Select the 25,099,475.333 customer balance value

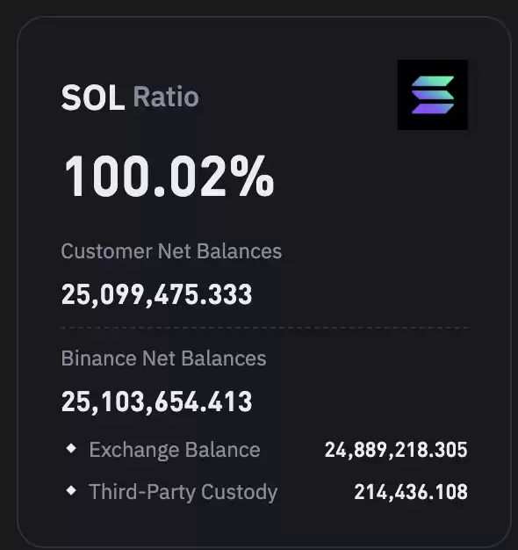156,294
